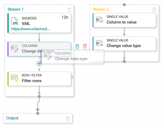The width and height of the screenshot is (164, 128).
Task: Click the Stream 2 title
Action: pos(101,9)
